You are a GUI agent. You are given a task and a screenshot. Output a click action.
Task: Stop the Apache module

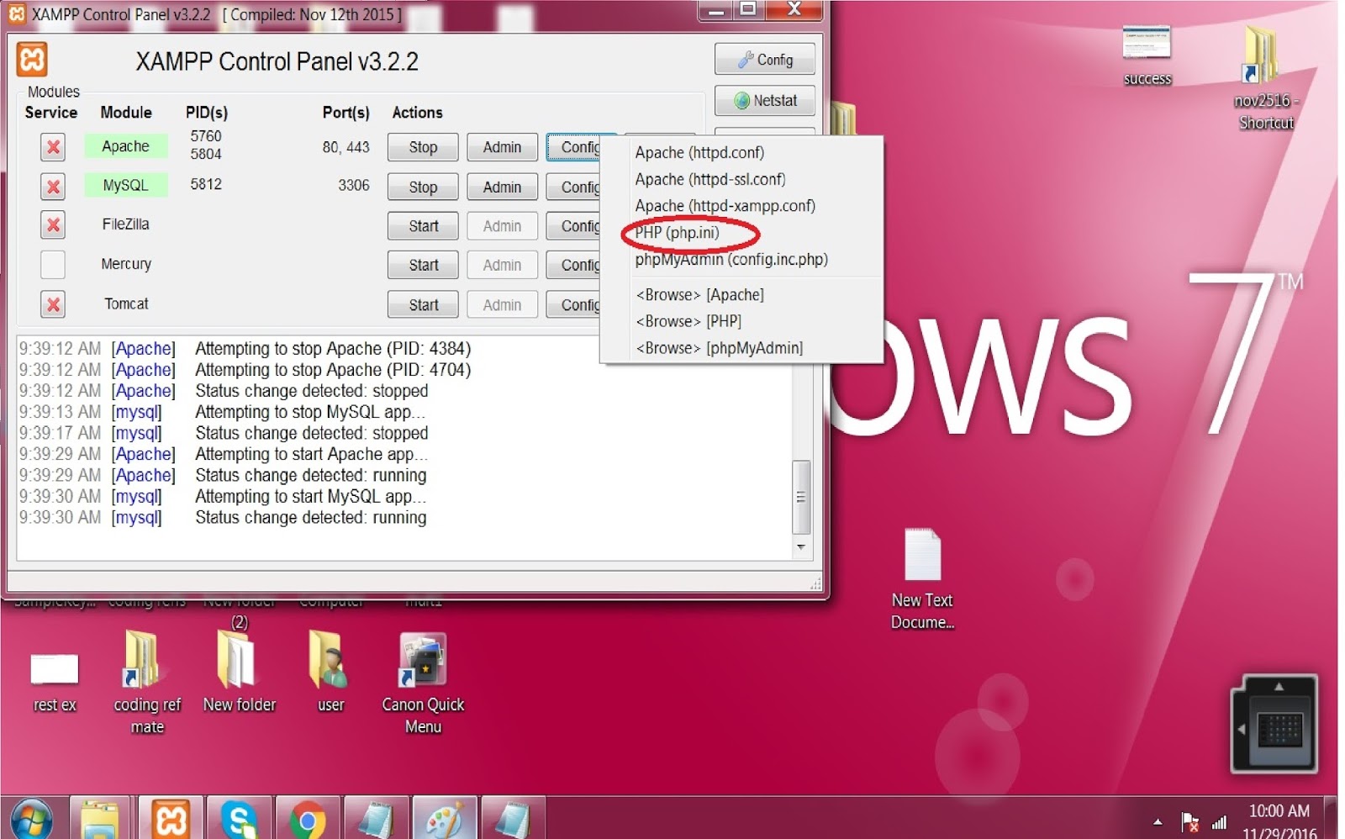coord(423,147)
